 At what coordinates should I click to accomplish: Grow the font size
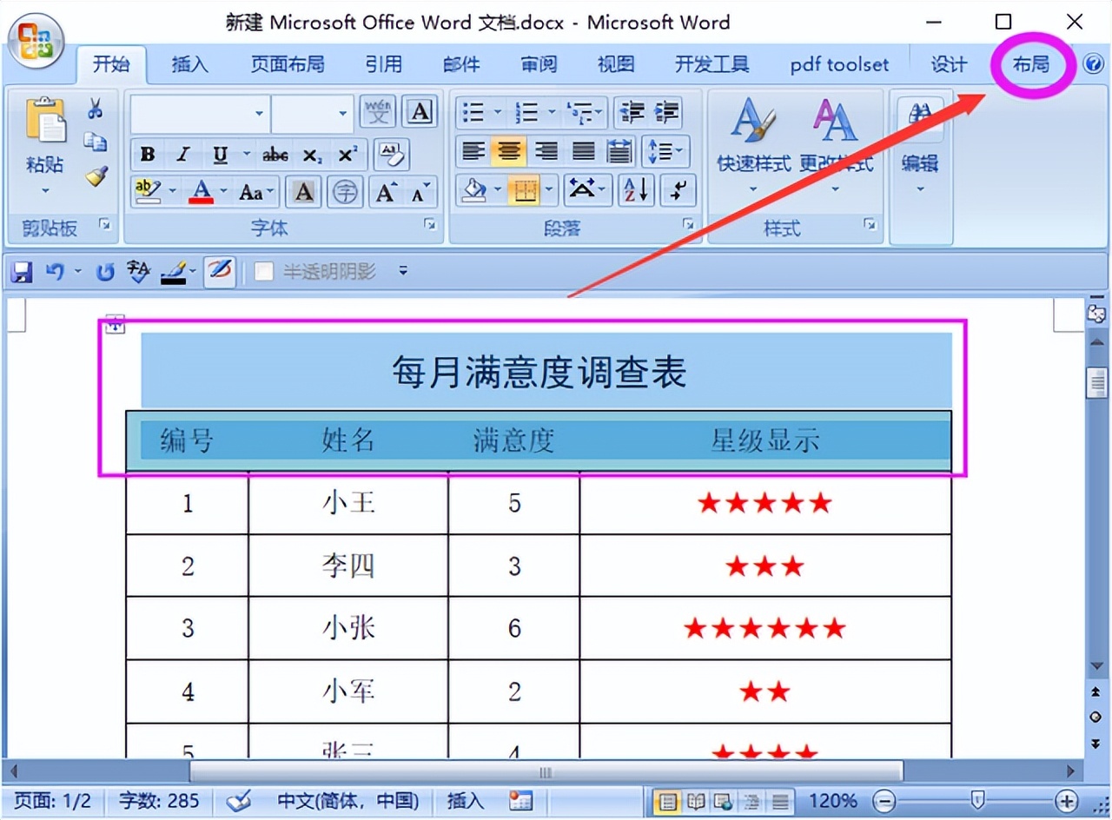(x=385, y=192)
